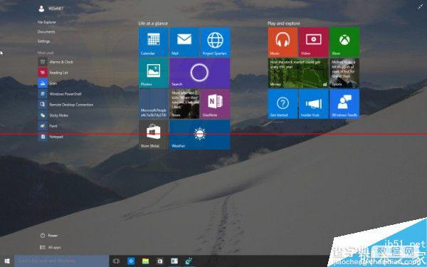Open Sticky Notes from Most used

[53, 115]
